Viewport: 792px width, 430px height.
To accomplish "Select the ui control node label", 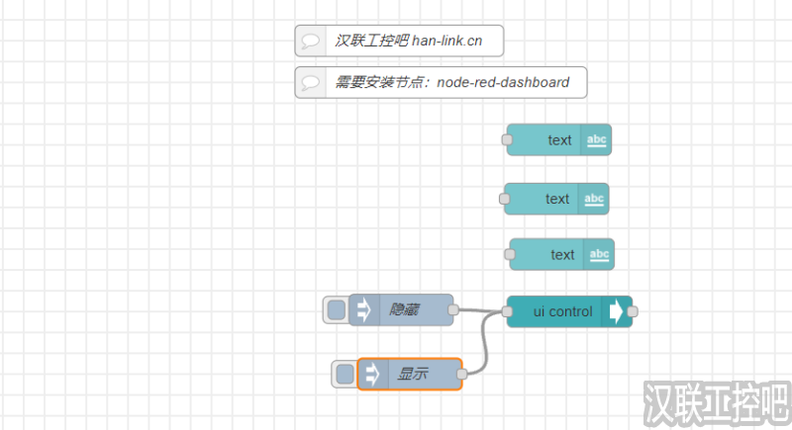I will pos(562,311).
